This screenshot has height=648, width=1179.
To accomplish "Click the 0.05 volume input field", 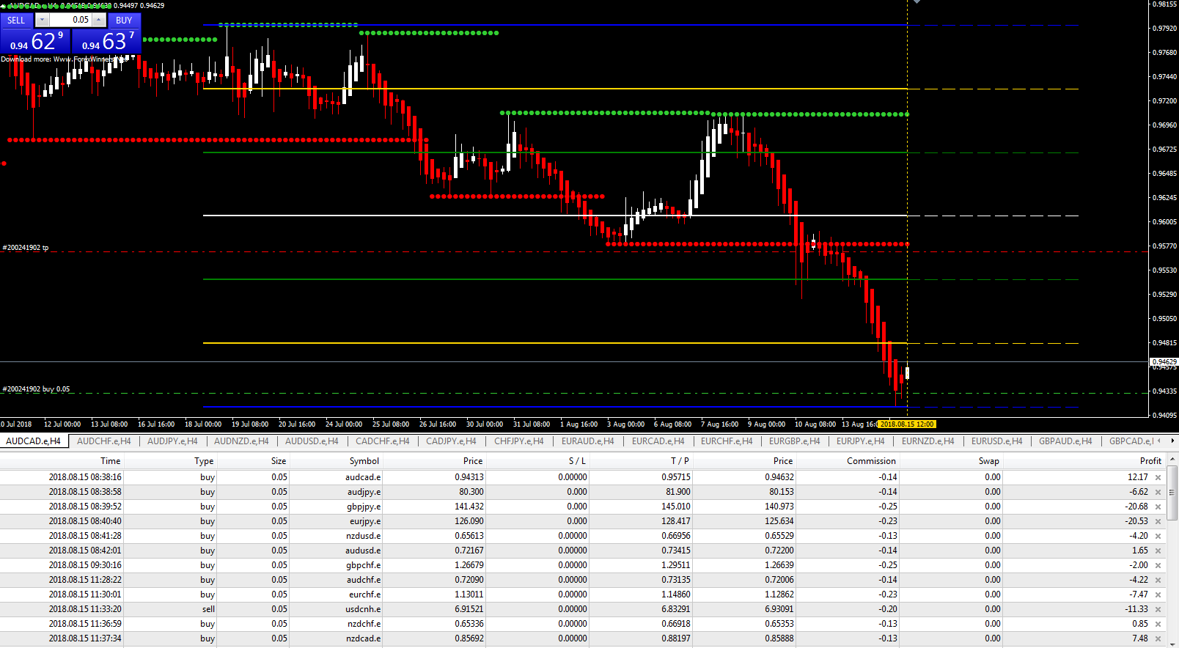I will (70, 21).
